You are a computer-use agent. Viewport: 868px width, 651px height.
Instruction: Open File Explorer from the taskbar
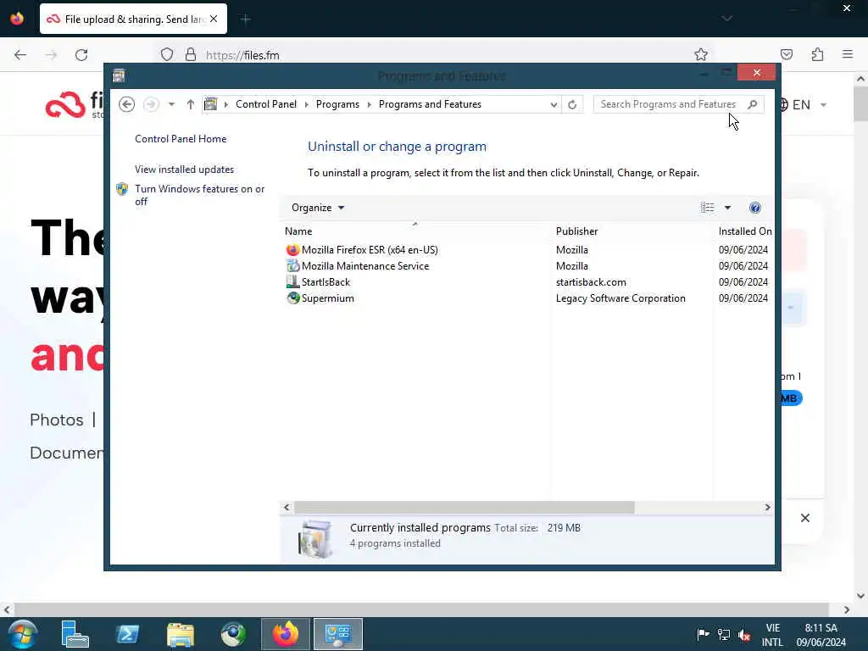181,634
